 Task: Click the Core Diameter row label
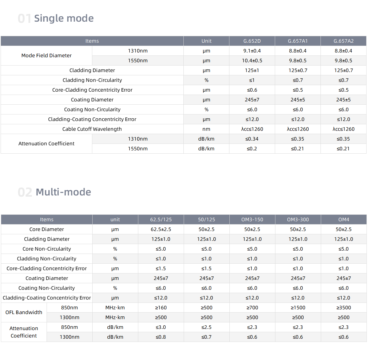pyautogui.click(x=47, y=229)
